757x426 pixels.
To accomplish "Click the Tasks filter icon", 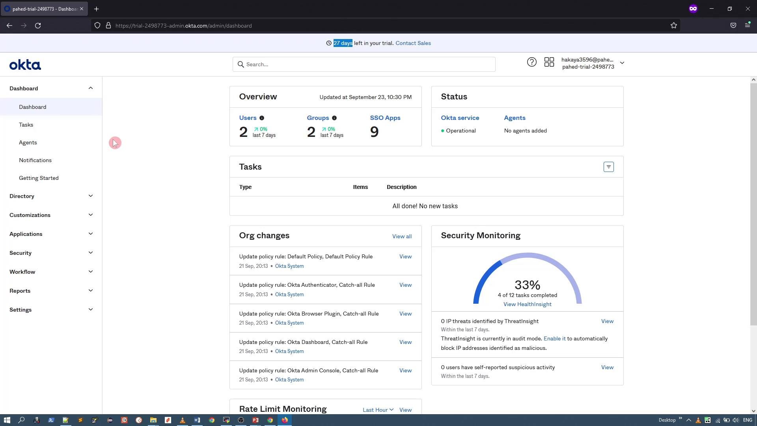I will pyautogui.click(x=608, y=167).
